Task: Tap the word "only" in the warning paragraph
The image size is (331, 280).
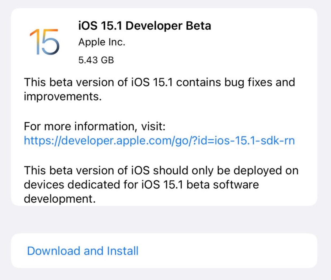Action: tap(202, 170)
